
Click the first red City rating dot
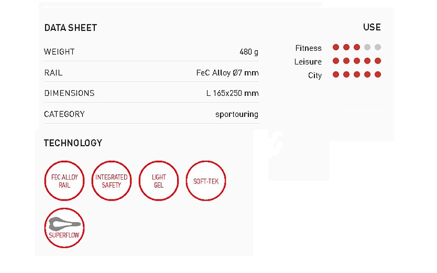click(336, 74)
